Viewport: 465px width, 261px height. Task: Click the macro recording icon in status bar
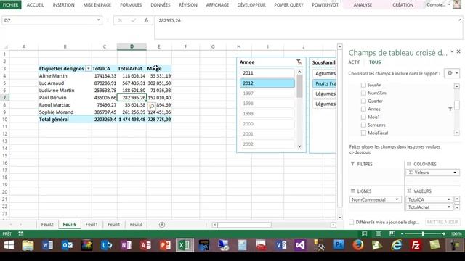tap(21, 233)
